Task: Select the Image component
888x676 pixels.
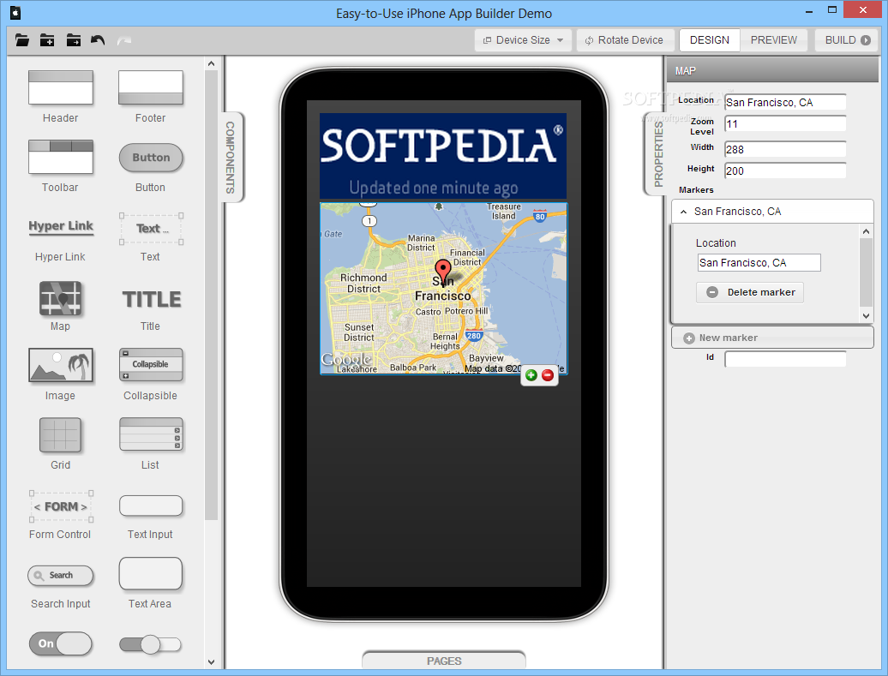Action: coord(61,374)
